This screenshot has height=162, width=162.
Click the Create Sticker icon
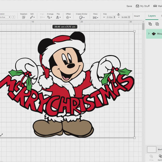click(x=81, y=18)
